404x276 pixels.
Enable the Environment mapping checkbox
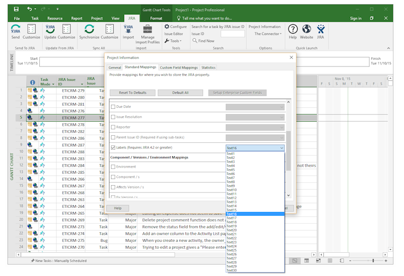coord(113,167)
